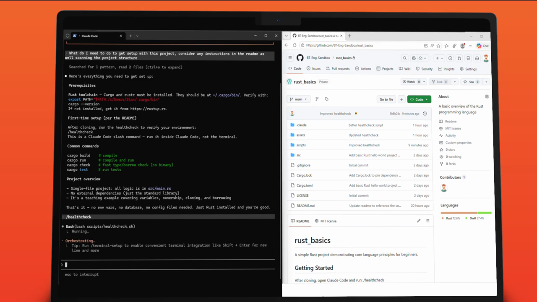Viewport: 537px width, 302px height.
Task: Open the repositories shortcut icon in GitHub header
Action: point(468,58)
